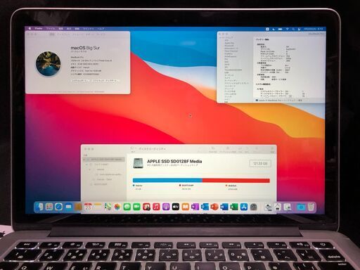Select the Overview tab in About This Mac

tap(52, 34)
